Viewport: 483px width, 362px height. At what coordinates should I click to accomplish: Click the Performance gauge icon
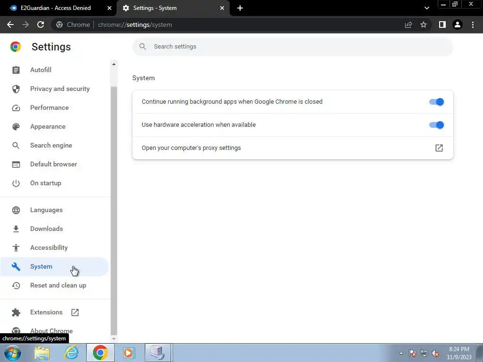click(16, 108)
